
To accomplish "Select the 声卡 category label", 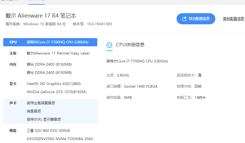I will [13, 103].
